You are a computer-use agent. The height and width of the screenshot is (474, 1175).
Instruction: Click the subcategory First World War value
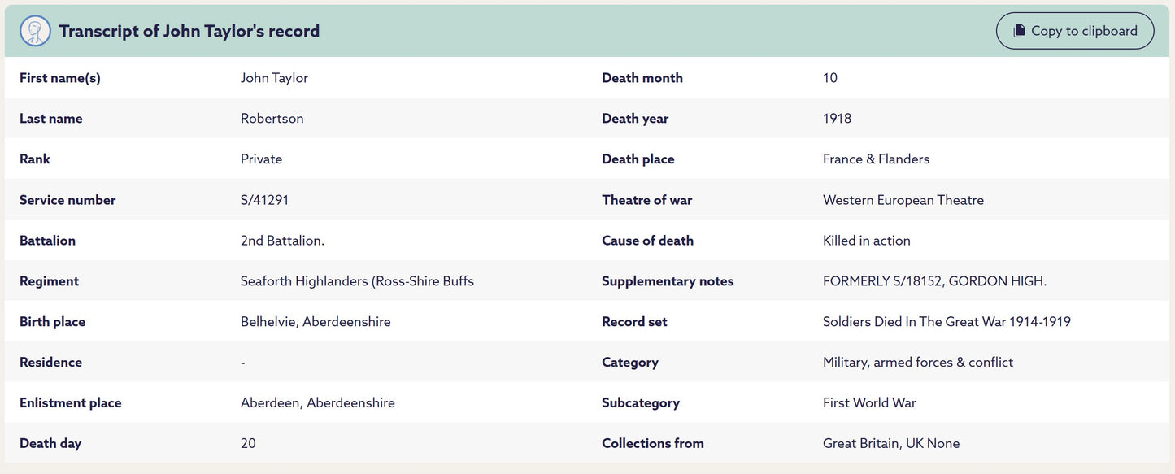[869, 403]
